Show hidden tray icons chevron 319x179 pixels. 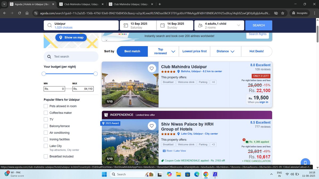[x=271, y=174]
